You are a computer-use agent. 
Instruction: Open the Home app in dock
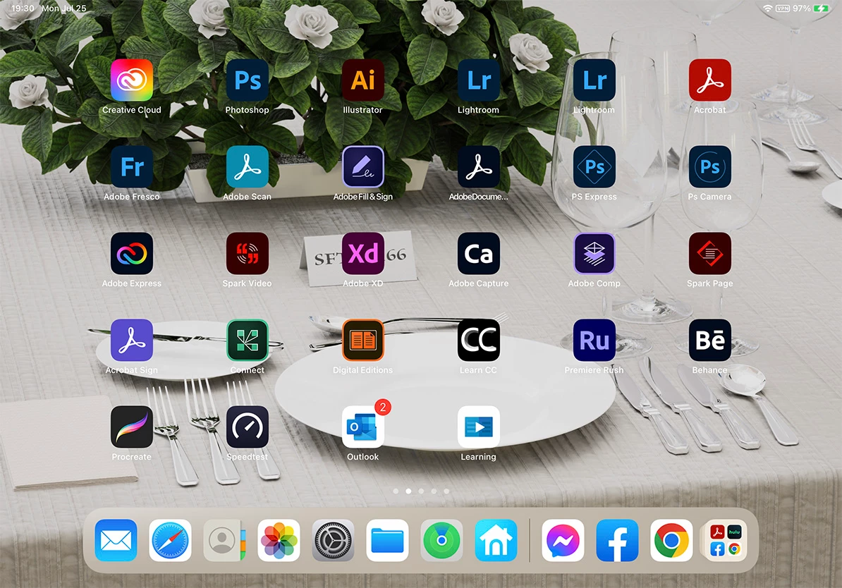[x=496, y=540]
